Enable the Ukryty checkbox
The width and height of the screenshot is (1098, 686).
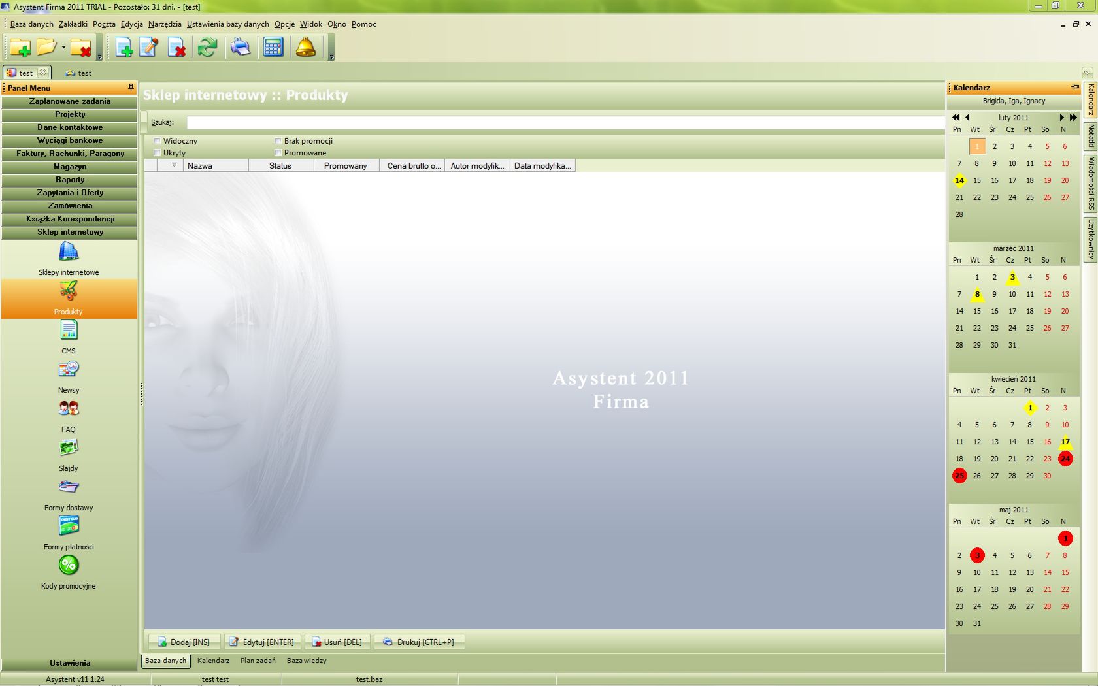click(157, 153)
